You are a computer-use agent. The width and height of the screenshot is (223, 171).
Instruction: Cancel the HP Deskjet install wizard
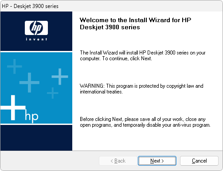point(199,161)
